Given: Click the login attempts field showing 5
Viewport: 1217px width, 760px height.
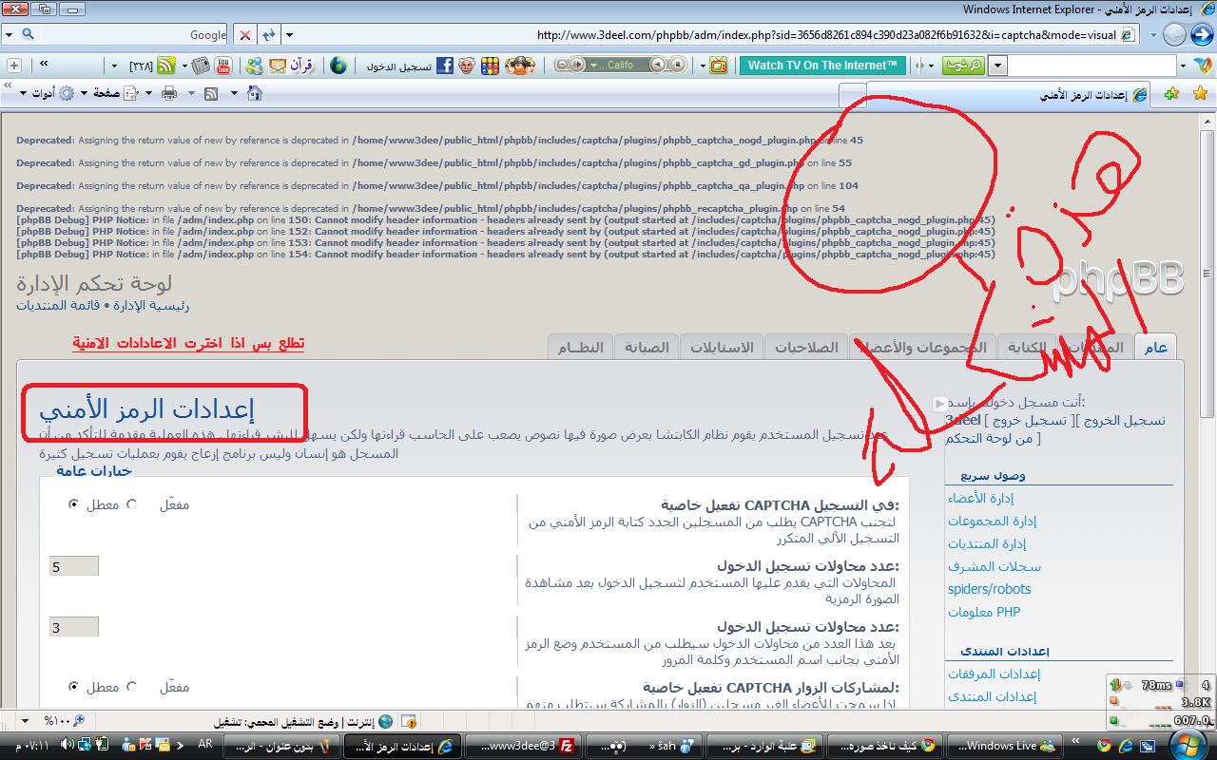Looking at the screenshot, I should (x=74, y=567).
